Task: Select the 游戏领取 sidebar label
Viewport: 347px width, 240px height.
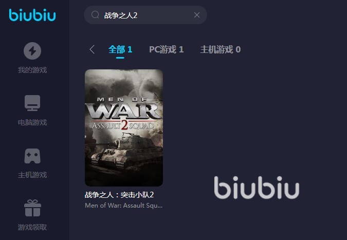Action: (32, 227)
